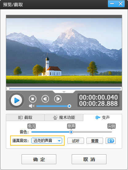The width and height of the screenshot is (128, 170).
Task: Click the 变声 tab's waveform icon
Action: (98, 117)
